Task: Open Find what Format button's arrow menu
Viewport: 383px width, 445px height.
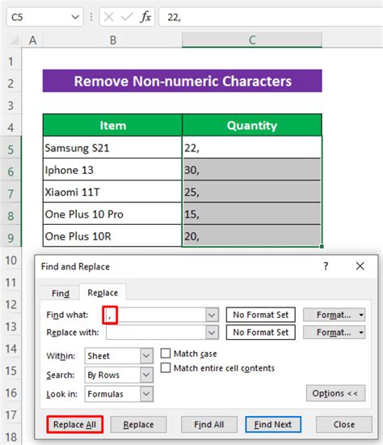Action: click(361, 315)
